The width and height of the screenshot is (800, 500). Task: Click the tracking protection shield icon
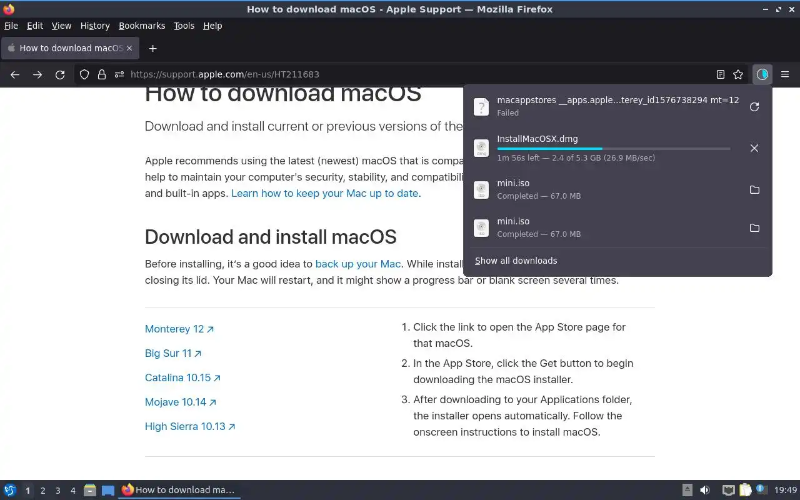pyautogui.click(x=84, y=74)
